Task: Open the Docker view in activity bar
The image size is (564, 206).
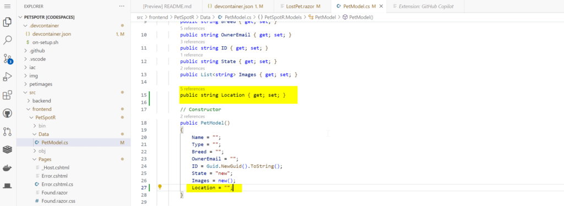Action: pos(7,168)
